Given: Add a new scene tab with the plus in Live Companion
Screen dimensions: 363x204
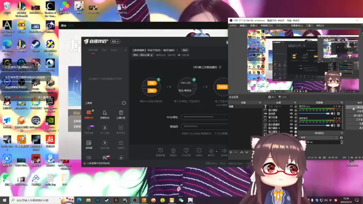Looking at the screenshot, I should click(x=126, y=50).
